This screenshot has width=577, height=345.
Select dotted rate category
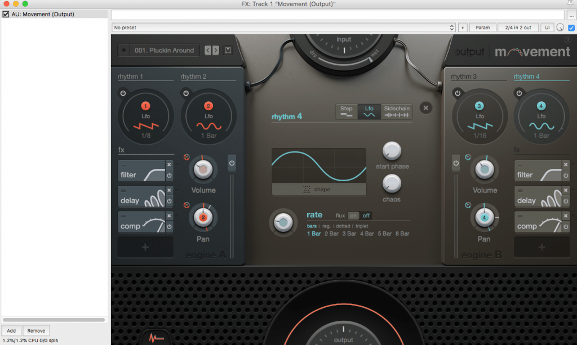pyautogui.click(x=343, y=226)
